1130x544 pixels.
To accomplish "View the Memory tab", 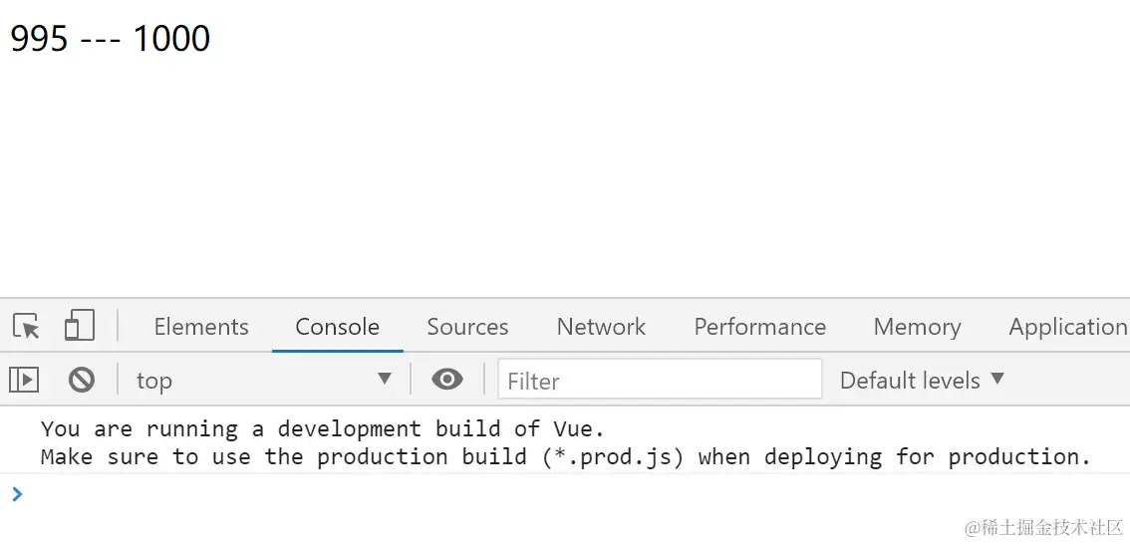I will [917, 327].
